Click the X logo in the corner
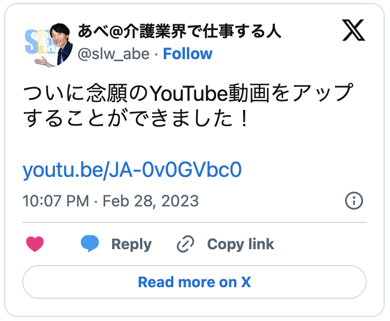 click(354, 33)
